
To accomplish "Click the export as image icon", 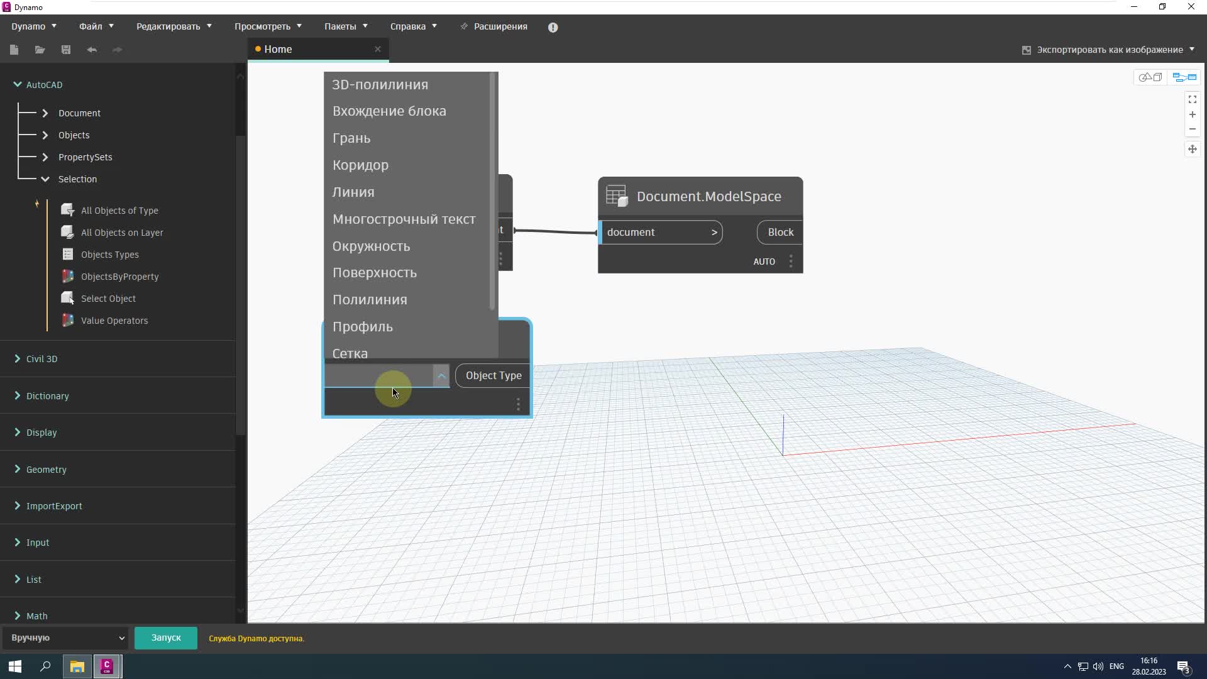I will pos(1027,50).
